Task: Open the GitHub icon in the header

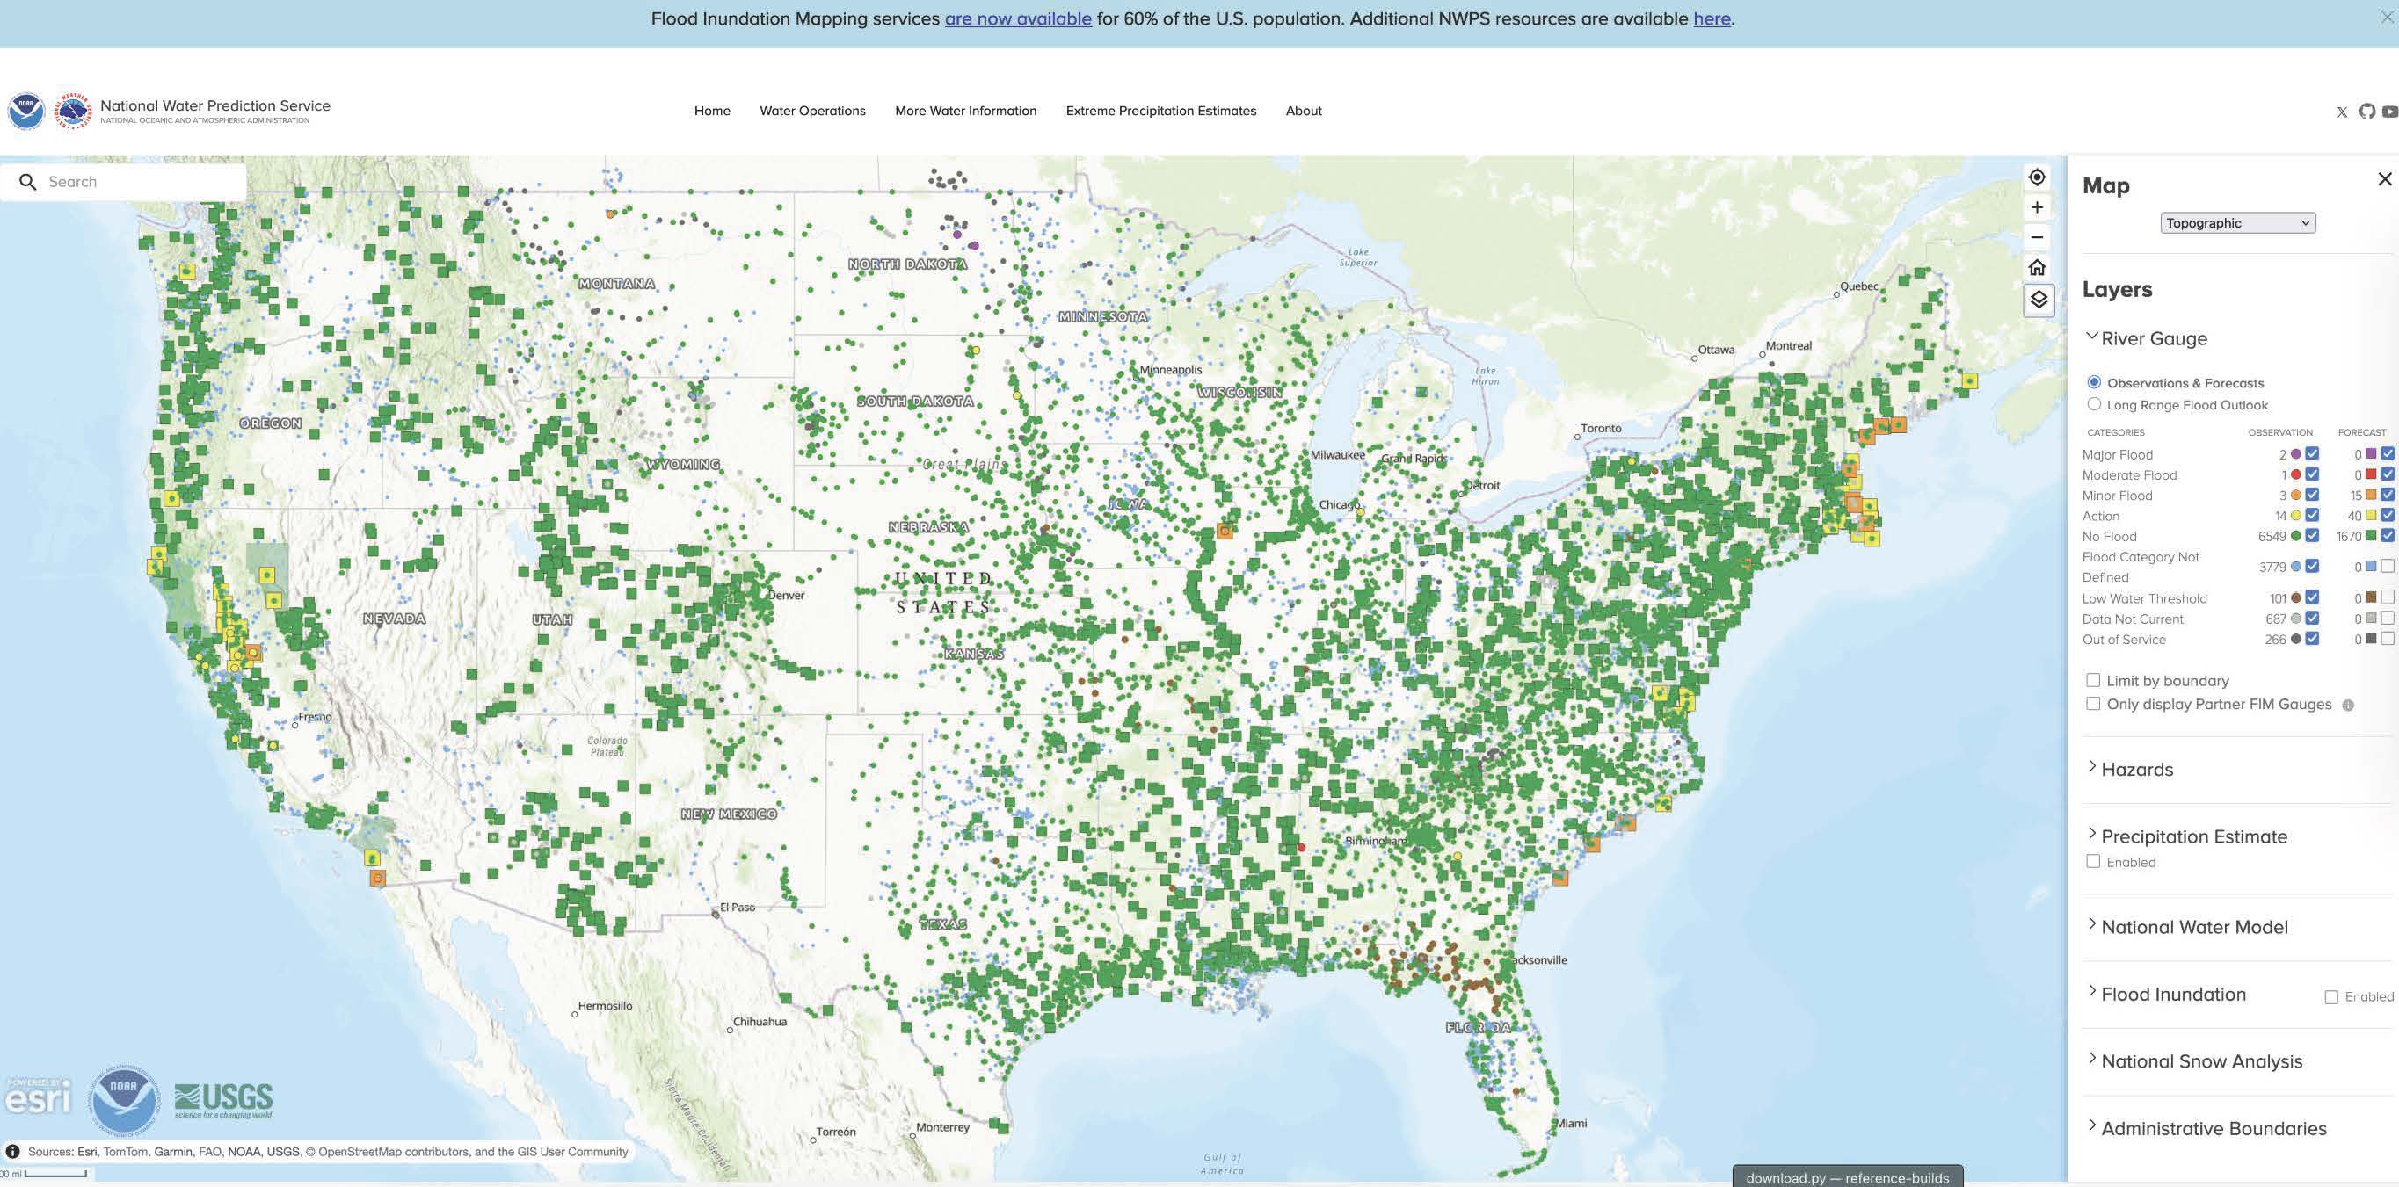Action: (x=2366, y=112)
